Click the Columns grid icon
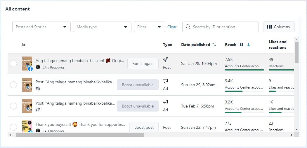This screenshot has height=148, width=307. click(x=269, y=27)
